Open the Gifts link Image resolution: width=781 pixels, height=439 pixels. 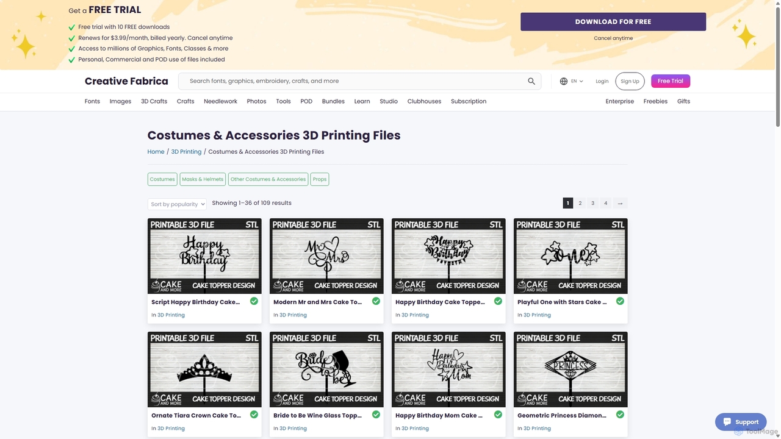(x=683, y=101)
